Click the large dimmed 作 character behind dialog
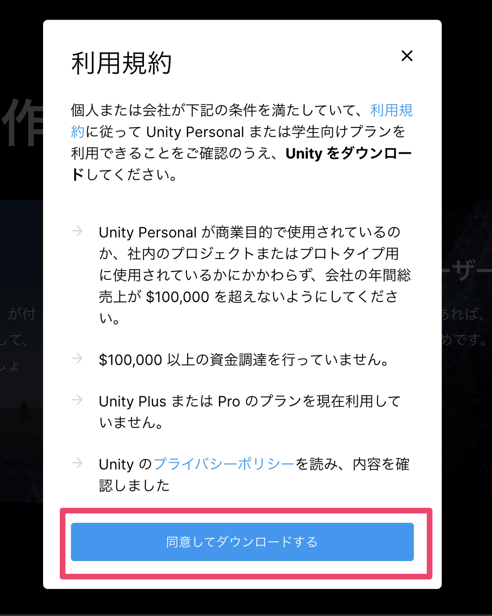Screen dimensions: 492x616 (22, 122)
